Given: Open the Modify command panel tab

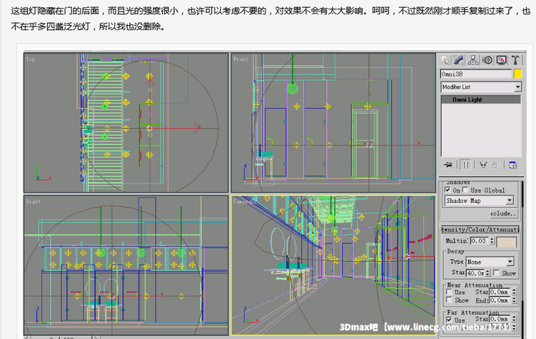Looking at the screenshot, I should [x=459, y=61].
